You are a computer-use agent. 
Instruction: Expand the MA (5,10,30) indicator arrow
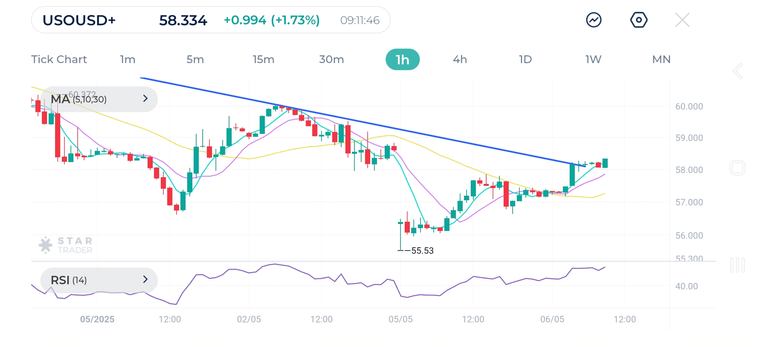[x=145, y=99]
